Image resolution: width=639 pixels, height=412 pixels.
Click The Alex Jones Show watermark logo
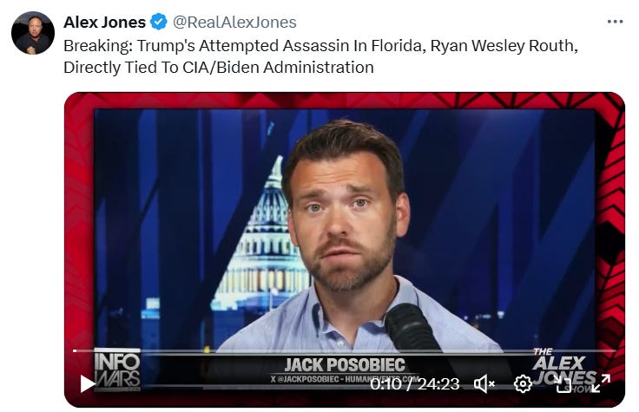tap(564, 370)
